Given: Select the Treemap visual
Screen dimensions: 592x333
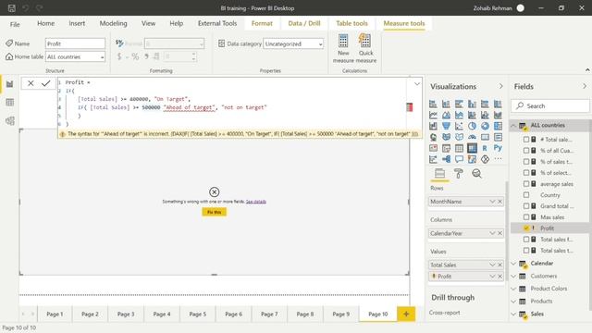Looking at the screenshot, I should [x=498, y=126].
